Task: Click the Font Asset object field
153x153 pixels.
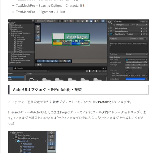Action: [136, 60]
